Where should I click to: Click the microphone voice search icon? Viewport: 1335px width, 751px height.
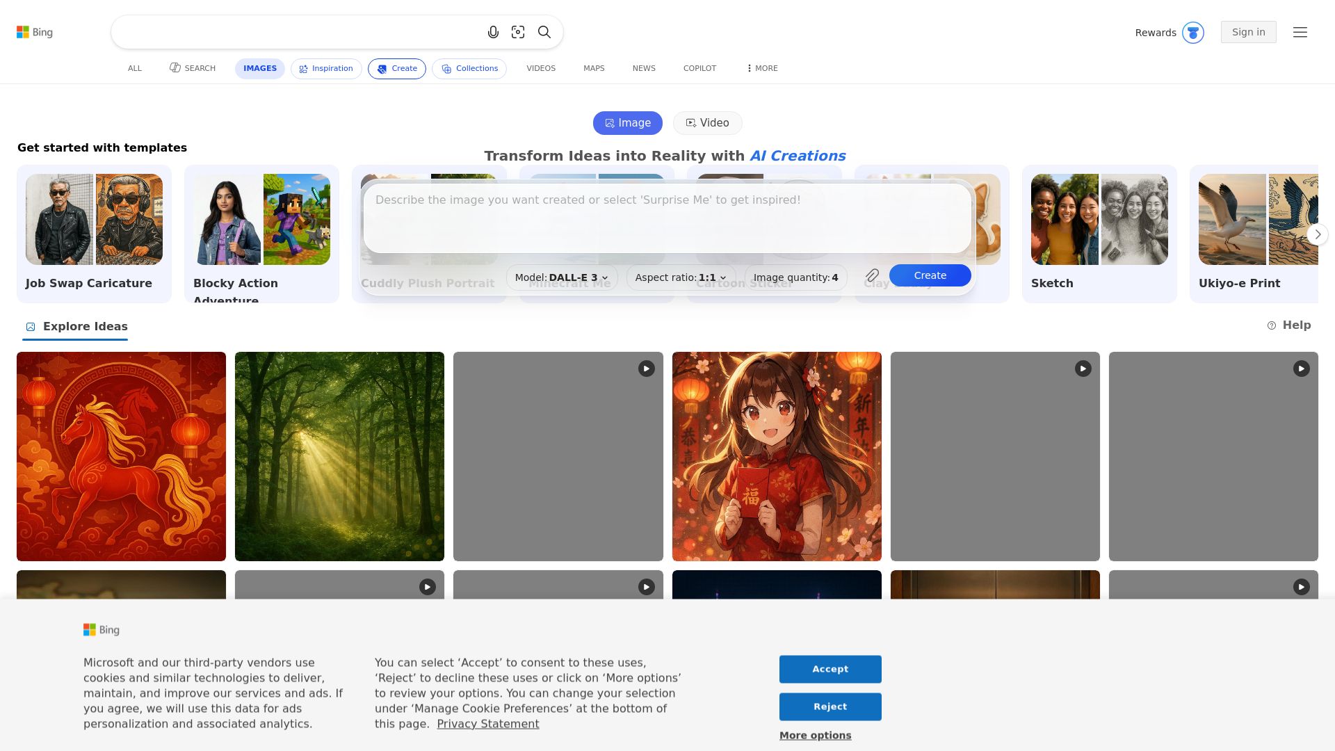coord(494,32)
